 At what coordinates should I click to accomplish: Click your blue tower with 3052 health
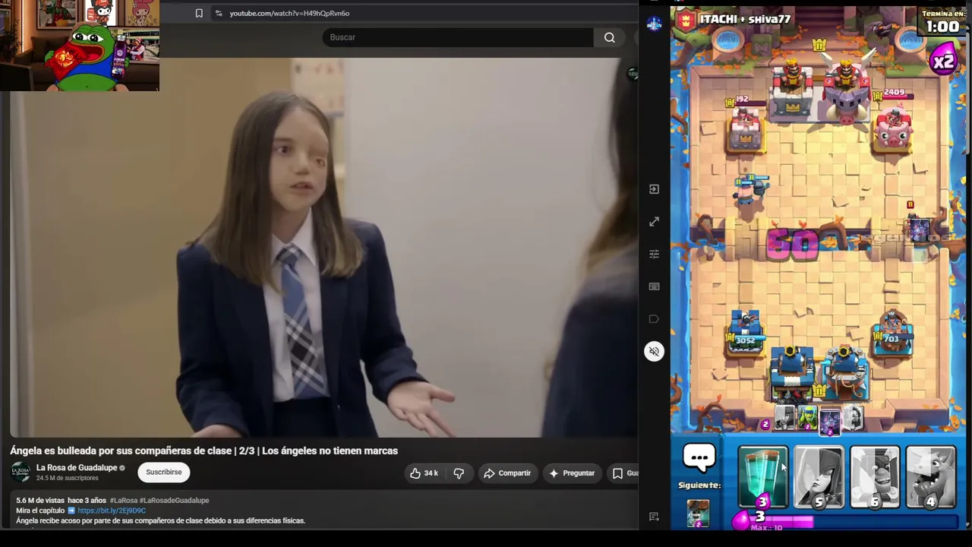click(x=746, y=332)
